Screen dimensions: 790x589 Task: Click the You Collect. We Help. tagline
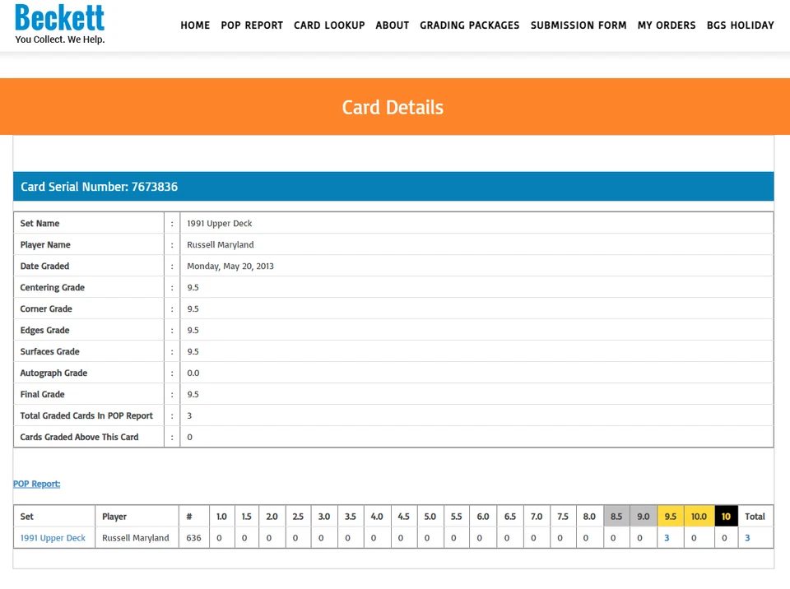pyautogui.click(x=60, y=39)
